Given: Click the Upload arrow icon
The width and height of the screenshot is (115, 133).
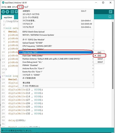Looking at the screenshot, I should (x=7, y=12).
